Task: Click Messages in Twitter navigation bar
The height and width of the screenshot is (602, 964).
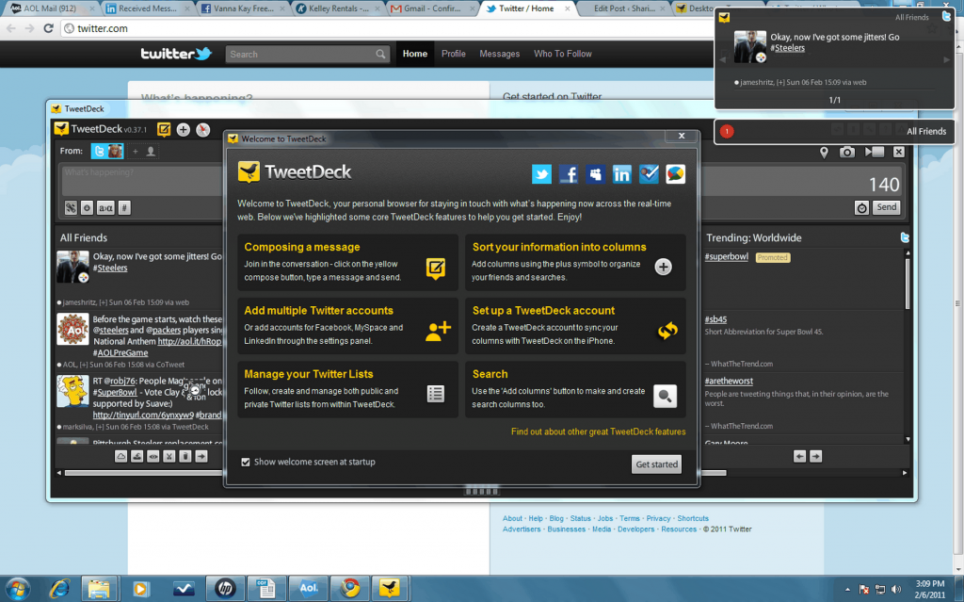Action: point(499,54)
